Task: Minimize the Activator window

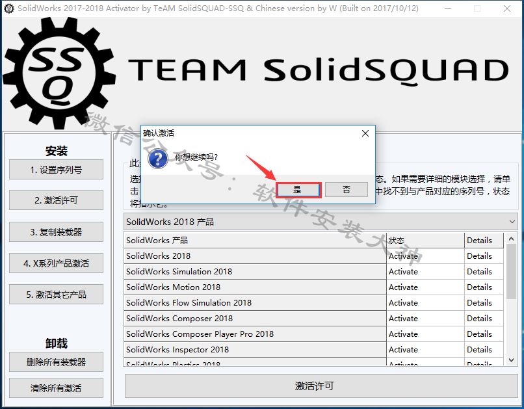Action: click(447, 8)
